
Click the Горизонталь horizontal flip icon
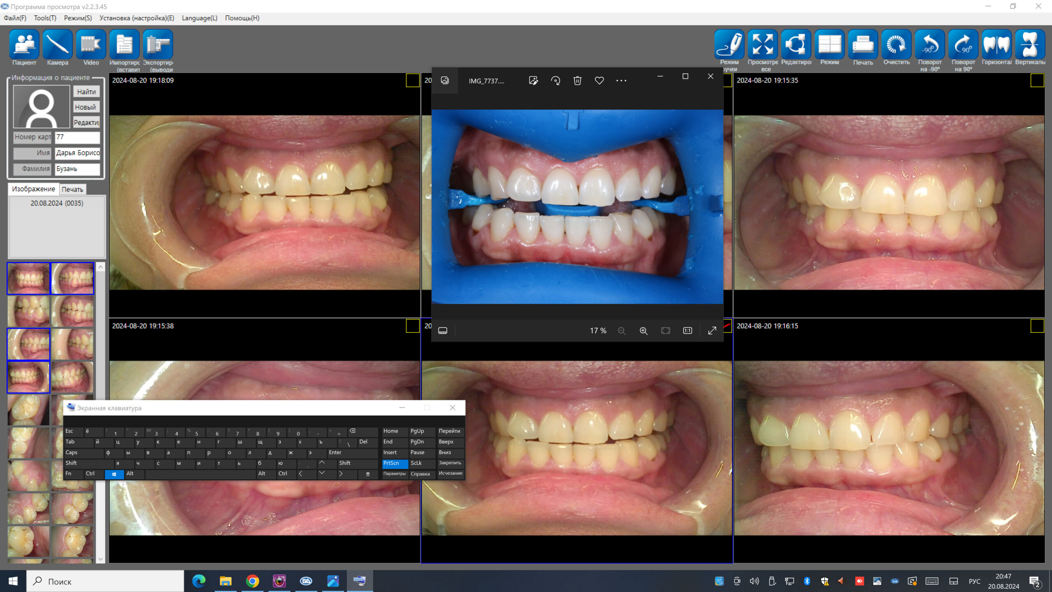click(x=997, y=44)
